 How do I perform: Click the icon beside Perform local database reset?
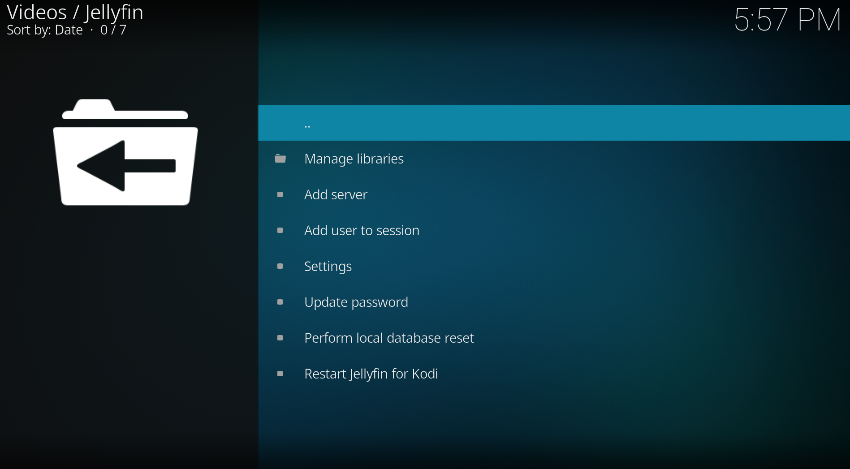click(x=280, y=338)
